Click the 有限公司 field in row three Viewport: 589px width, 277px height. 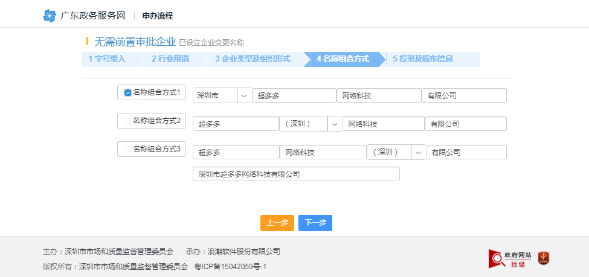(x=466, y=152)
